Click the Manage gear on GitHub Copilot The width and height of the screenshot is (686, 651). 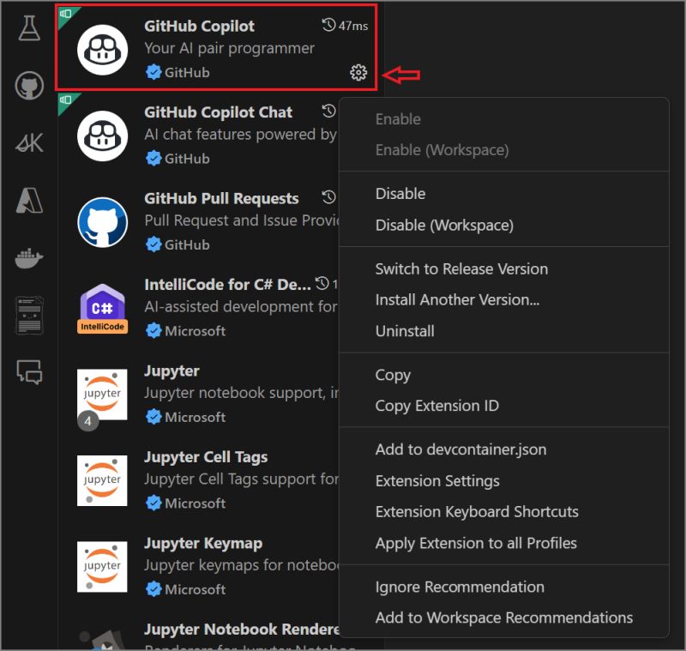coord(358,73)
